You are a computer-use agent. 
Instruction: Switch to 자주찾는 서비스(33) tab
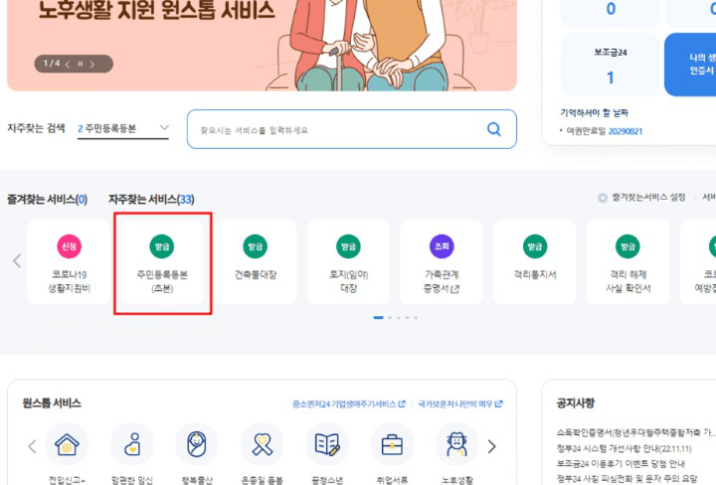(151, 200)
